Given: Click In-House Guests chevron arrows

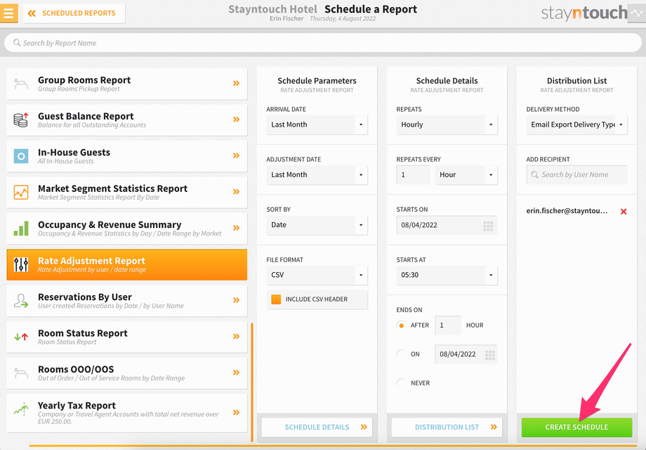Looking at the screenshot, I should coord(236,155).
